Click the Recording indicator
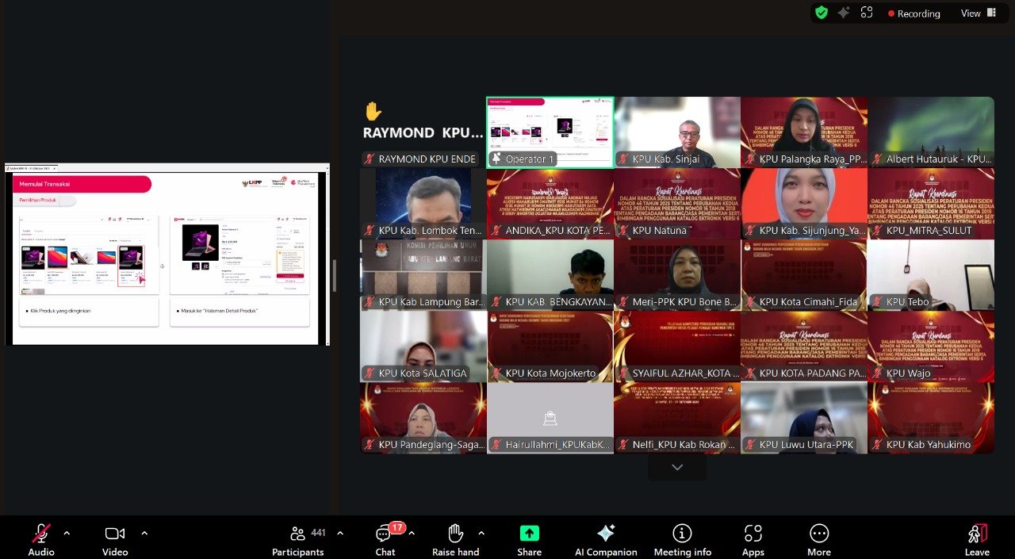Image resolution: width=1015 pixels, height=559 pixels. 913,13
